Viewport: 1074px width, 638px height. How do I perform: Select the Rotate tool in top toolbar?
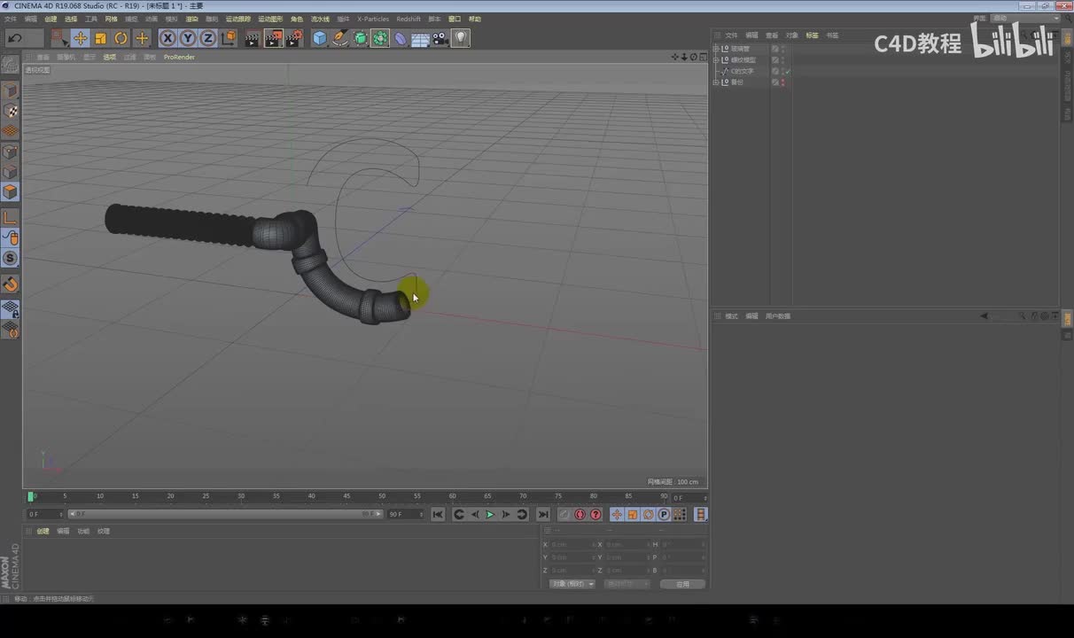point(121,38)
